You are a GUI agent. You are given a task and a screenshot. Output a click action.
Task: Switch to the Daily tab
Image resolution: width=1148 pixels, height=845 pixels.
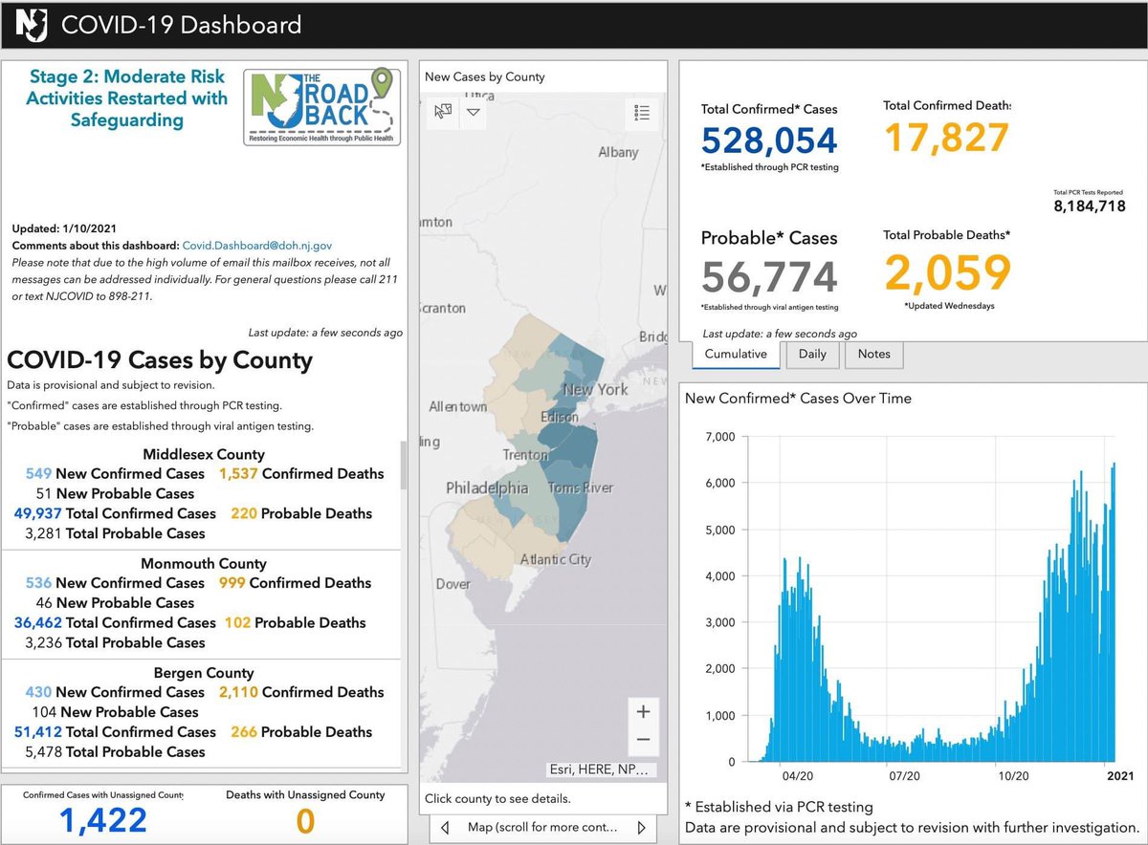pos(812,354)
